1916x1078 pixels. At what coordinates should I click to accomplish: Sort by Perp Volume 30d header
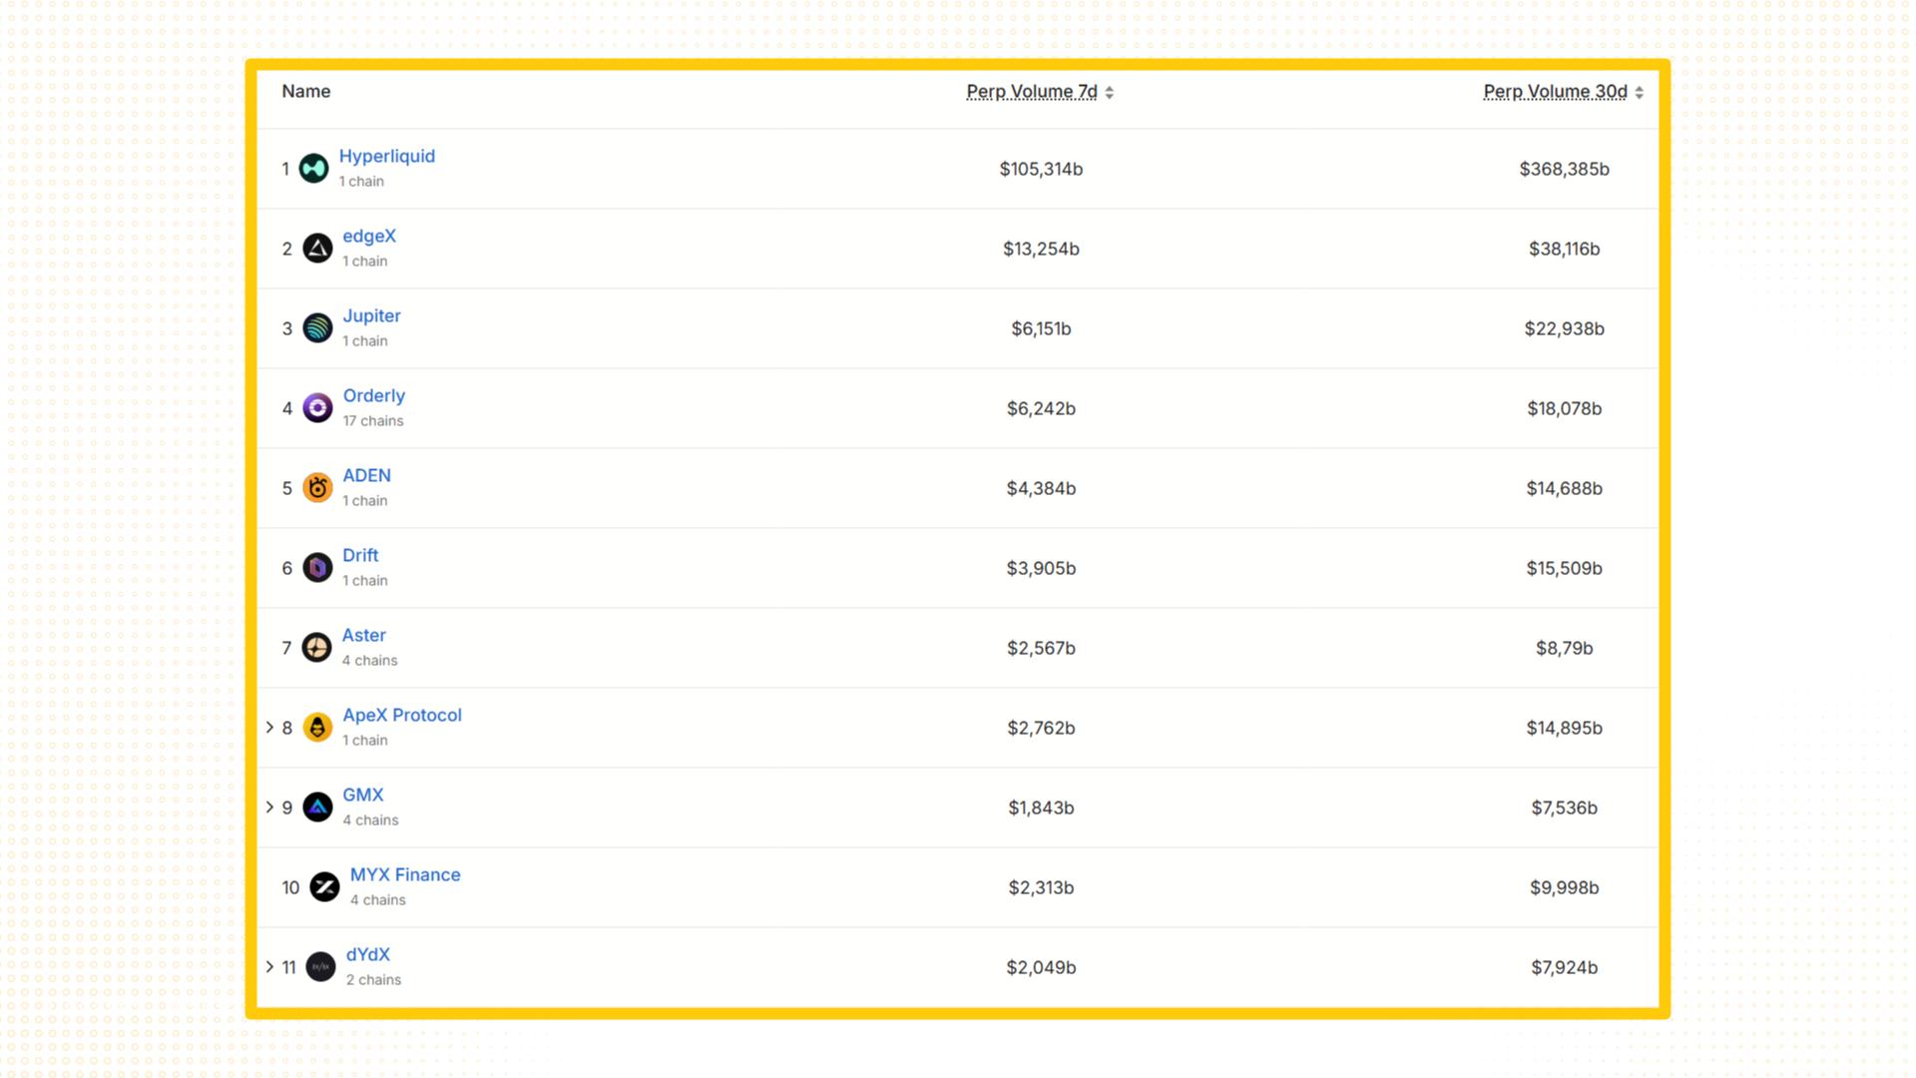coord(1555,92)
